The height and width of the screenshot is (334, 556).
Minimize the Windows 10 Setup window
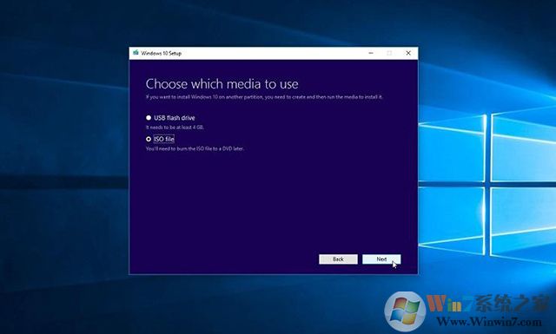371,53
